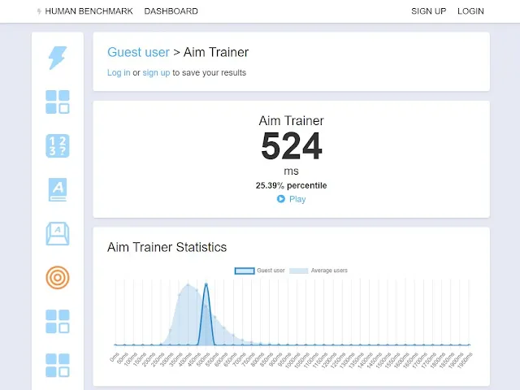Open the Reaction Time lightning bolt test
This screenshot has width=520, height=390.
click(x=58, y=58)
